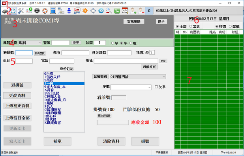Click the 變更 doctor button
244x156 pixels.
[76, 42]
